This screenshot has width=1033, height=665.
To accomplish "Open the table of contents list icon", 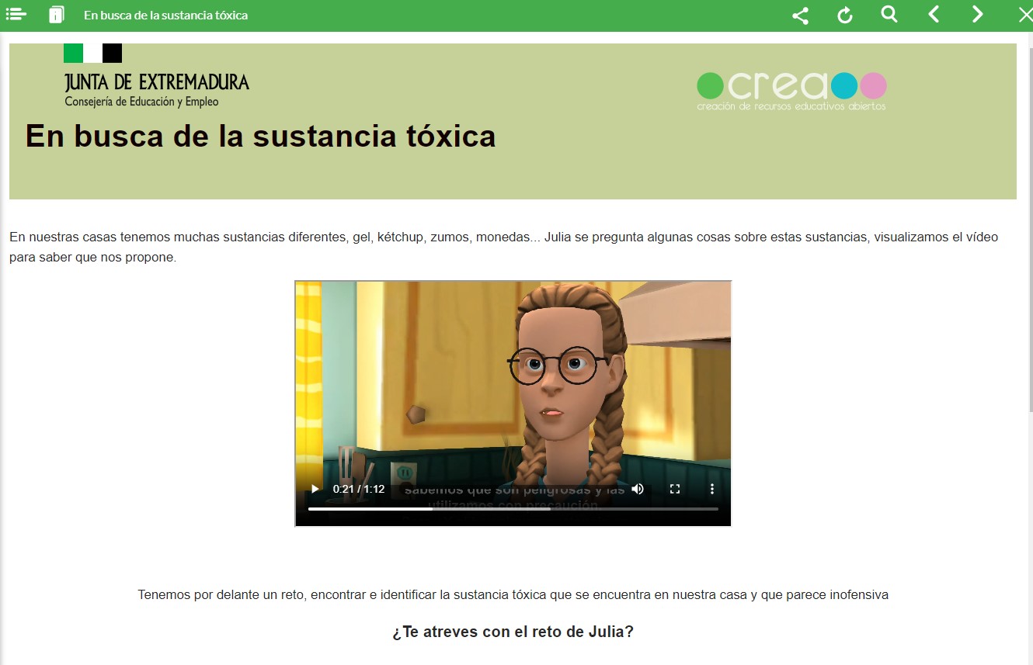I will pyautogui.click(x=16, y=15).
